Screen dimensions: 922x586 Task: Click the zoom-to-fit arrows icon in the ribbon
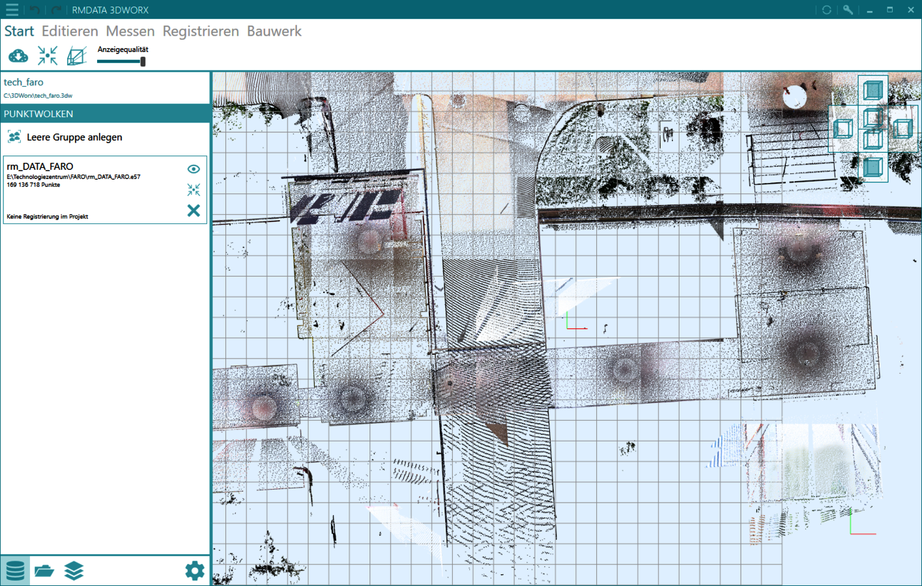pos(48,56)
